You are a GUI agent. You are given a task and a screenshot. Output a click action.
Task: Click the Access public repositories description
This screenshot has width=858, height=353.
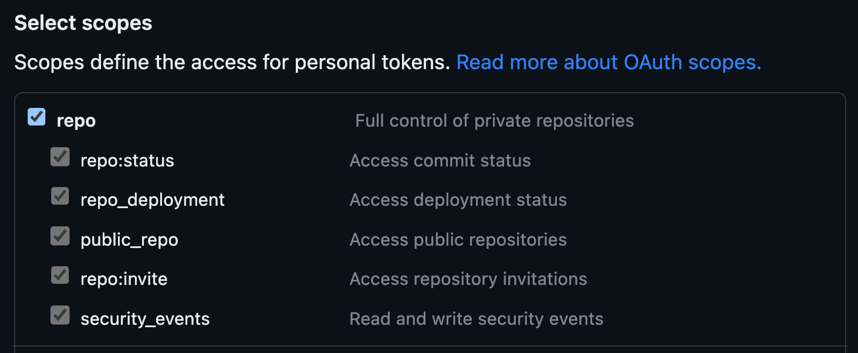[458, 239]
